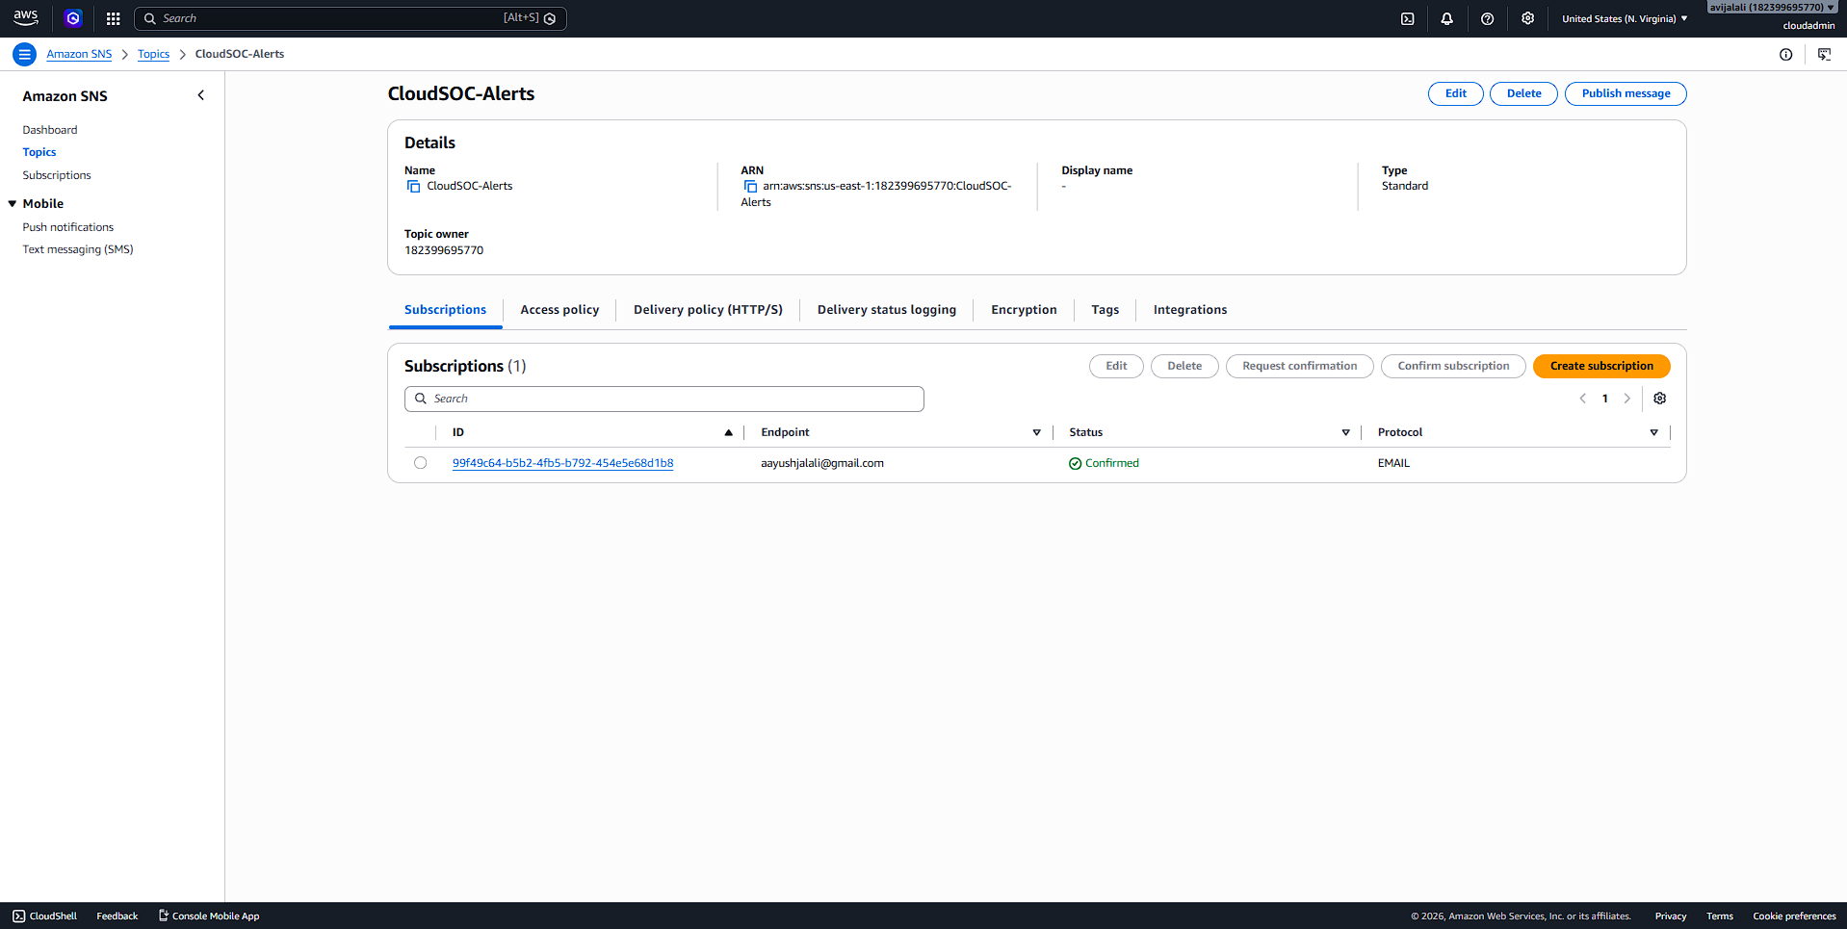Open Privacy link in footer

click(x=1671, y=916)
